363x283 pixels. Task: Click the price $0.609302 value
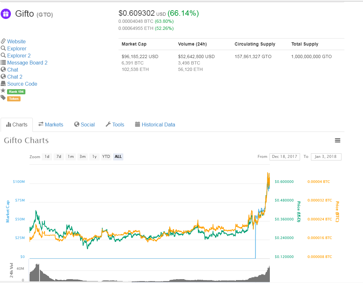[x=137, y=13]
